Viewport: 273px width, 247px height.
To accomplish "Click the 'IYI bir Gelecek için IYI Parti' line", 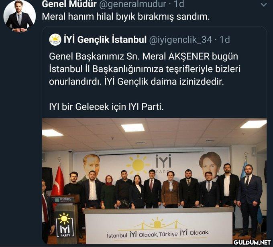I will pyautogui.click(x=106, y=107).
